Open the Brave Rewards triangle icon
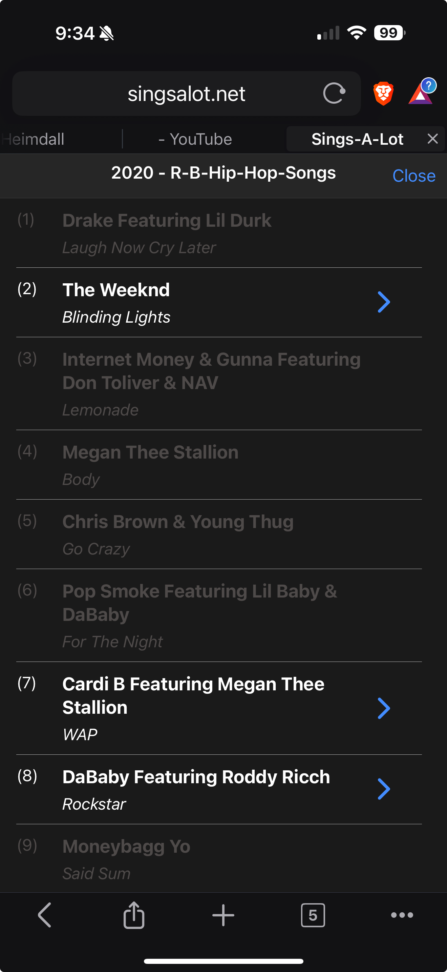 (x=421, y=93)
